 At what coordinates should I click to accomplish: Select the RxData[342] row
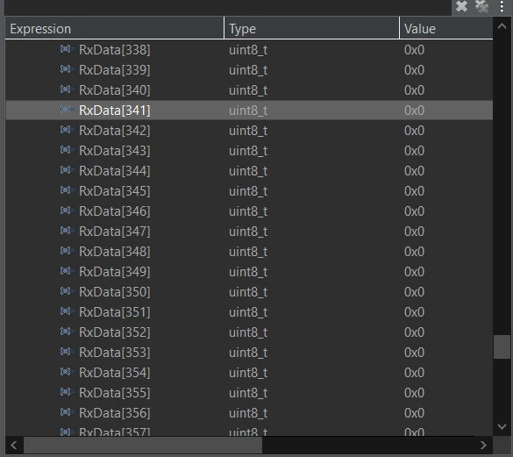(x=249, y=131)
